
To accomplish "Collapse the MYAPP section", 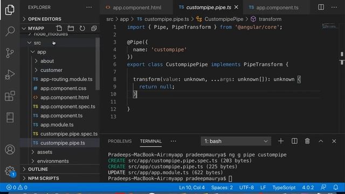I will click(x=33, y=28).
